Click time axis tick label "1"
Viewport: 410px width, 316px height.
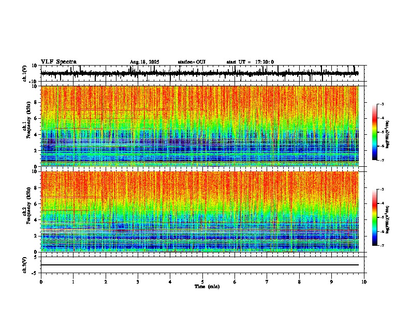(x=73, y=282)
